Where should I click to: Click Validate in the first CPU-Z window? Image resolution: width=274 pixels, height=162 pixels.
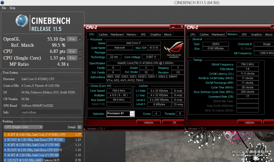coord(148,122)
